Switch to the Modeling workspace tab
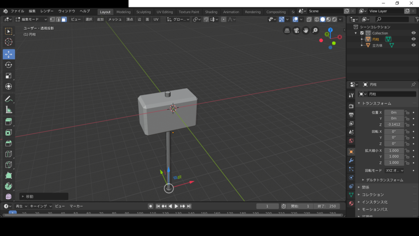 123,12
